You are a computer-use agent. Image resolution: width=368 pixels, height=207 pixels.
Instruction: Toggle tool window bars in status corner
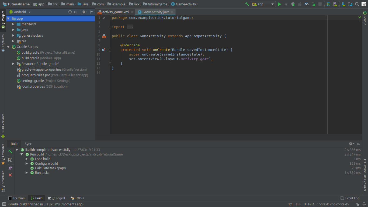click(4, 204)
